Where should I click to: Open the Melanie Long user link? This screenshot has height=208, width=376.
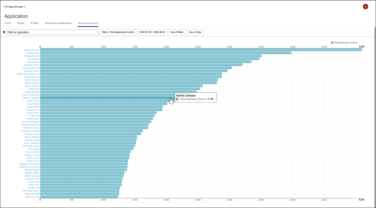pyautogui.click(x=33, y=197)
